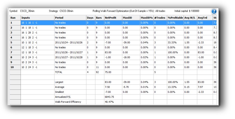Click the Bars column header
235x119 pixels.
99,18
